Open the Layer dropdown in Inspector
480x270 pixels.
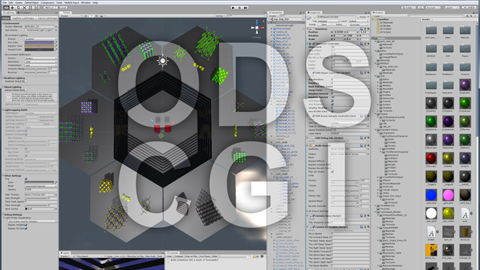(x=359, y=21)
